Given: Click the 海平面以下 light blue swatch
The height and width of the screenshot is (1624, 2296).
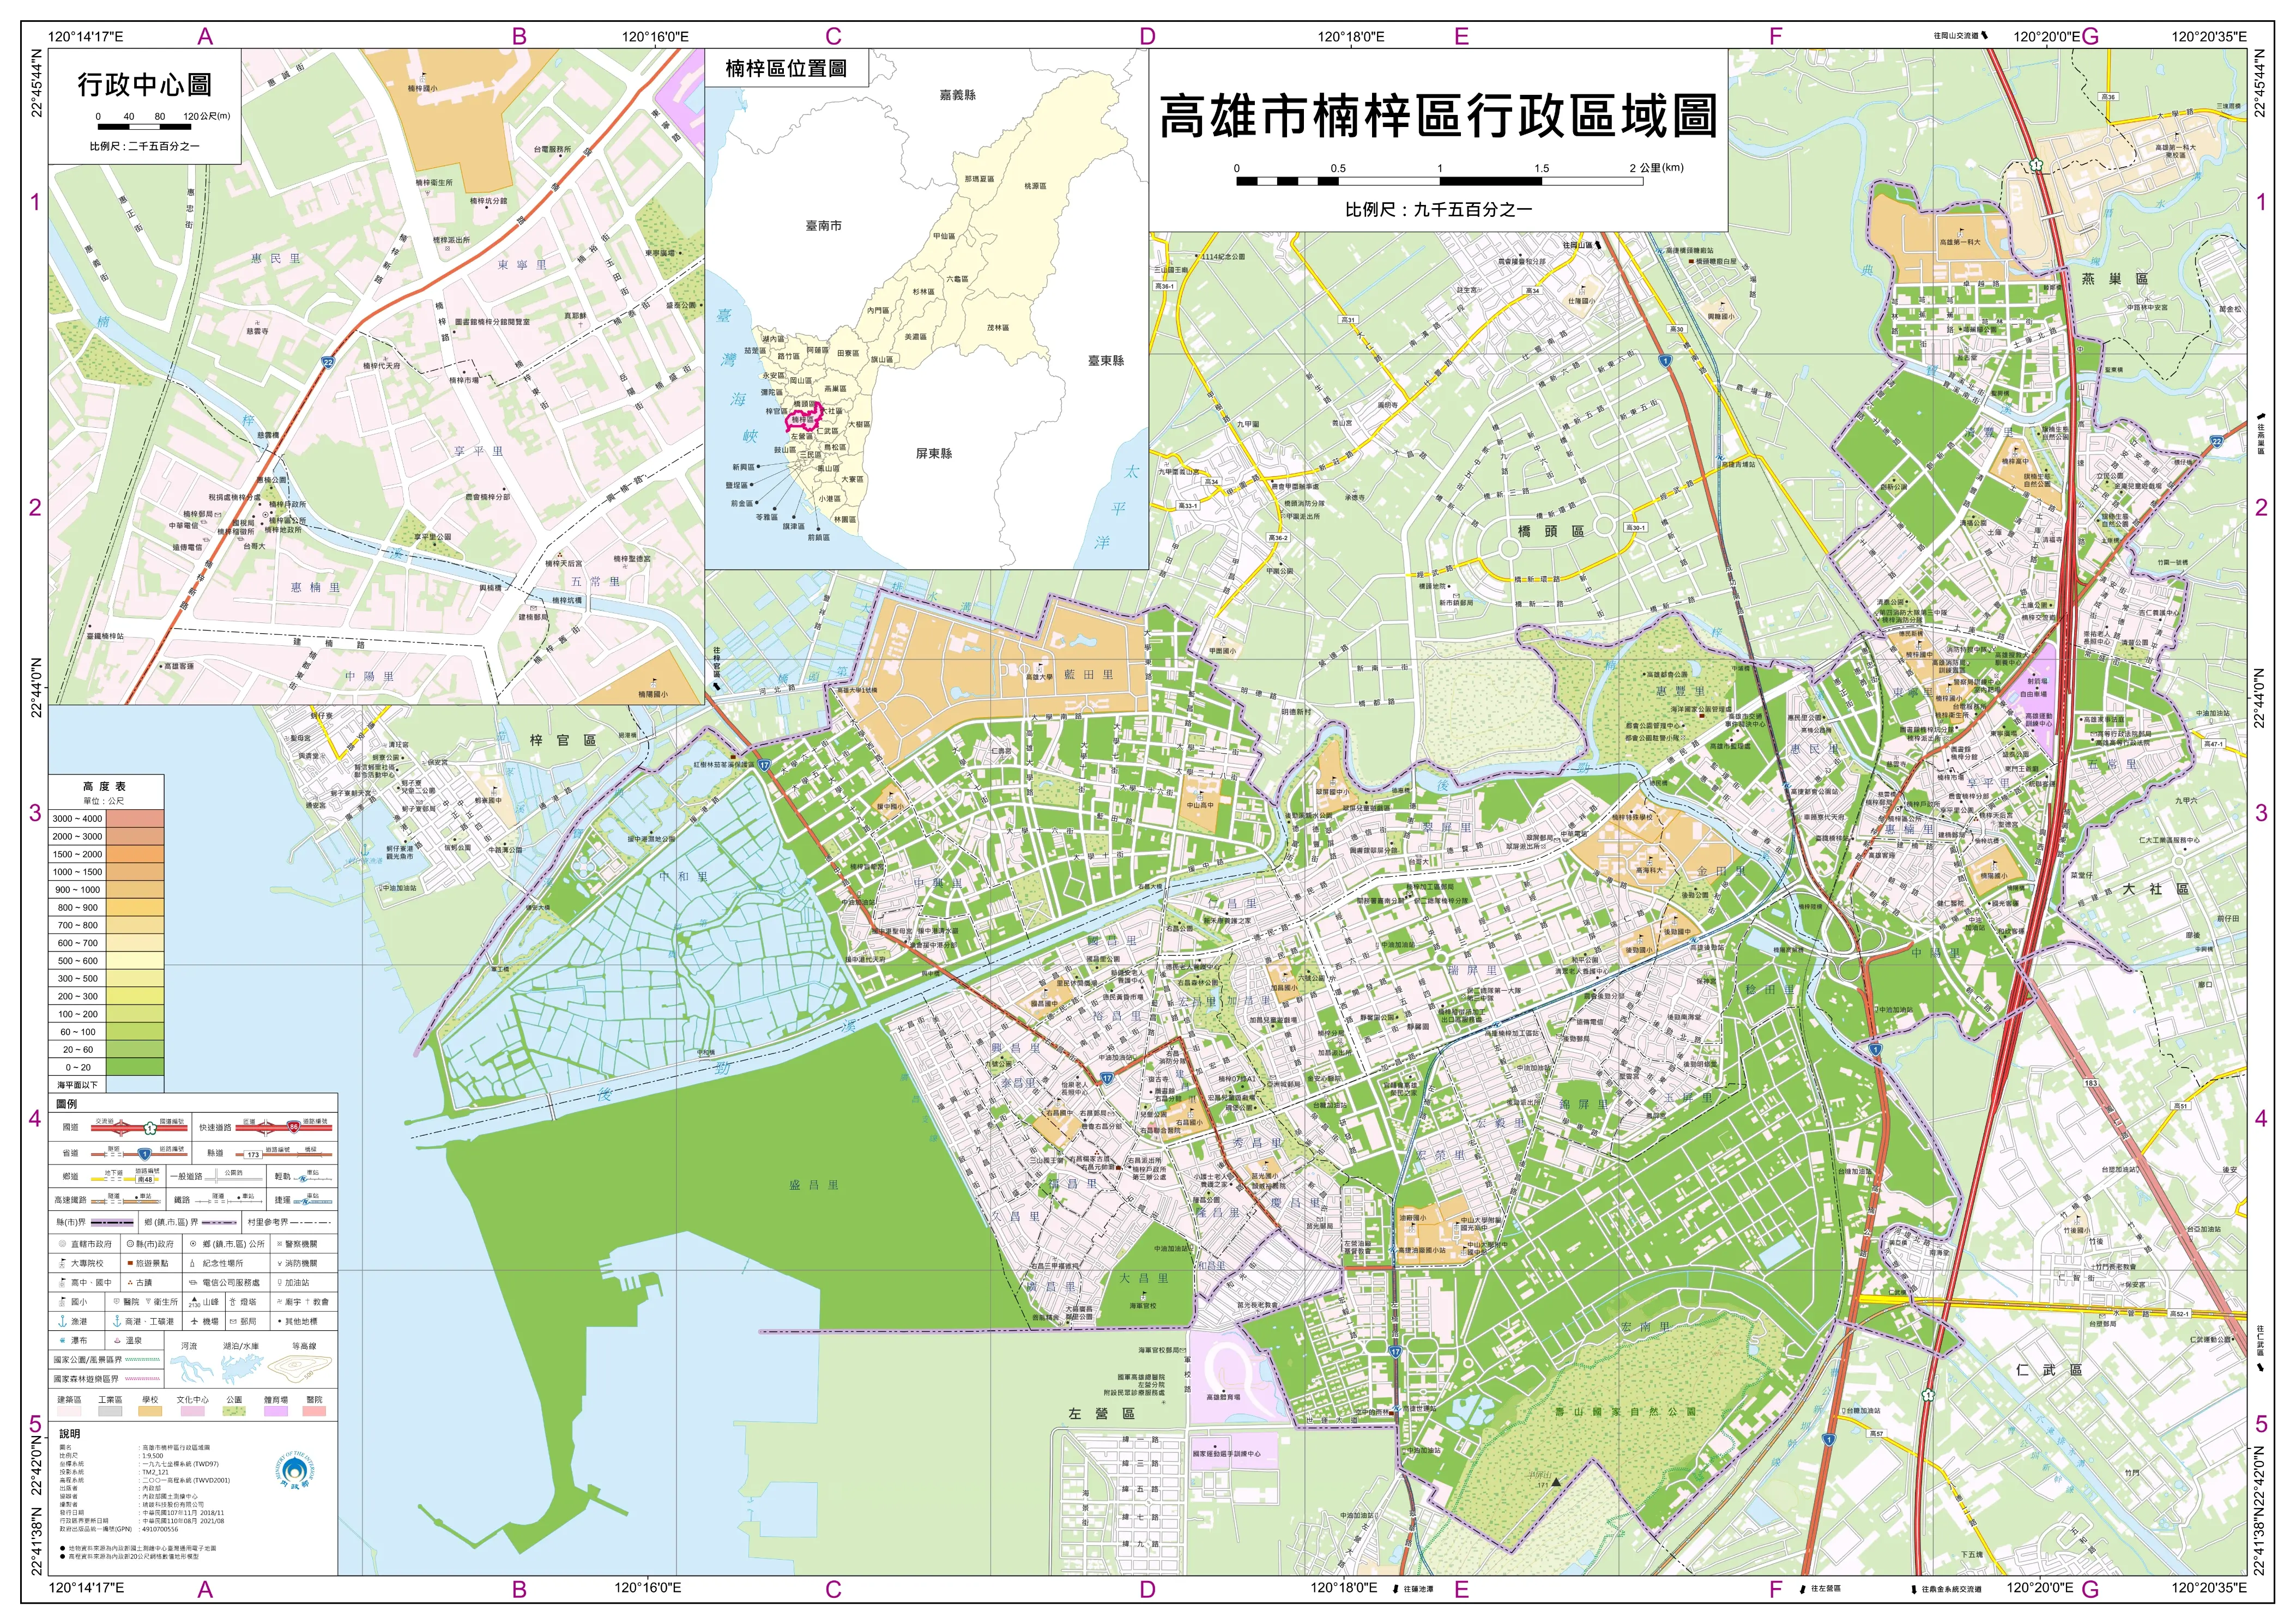Looking at the screenshot, I should tap(135, 1084).
